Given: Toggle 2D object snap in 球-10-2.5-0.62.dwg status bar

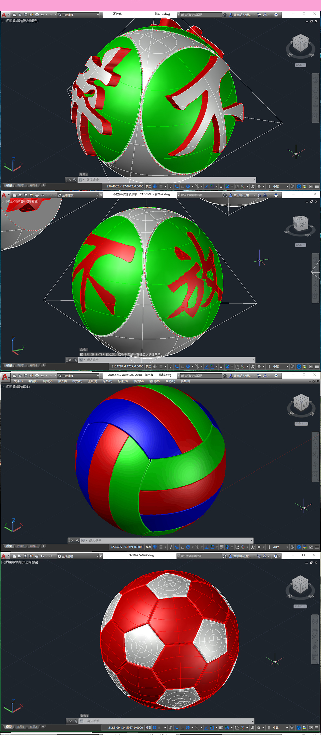Looking at the screenshot, I should click(212, 728).
